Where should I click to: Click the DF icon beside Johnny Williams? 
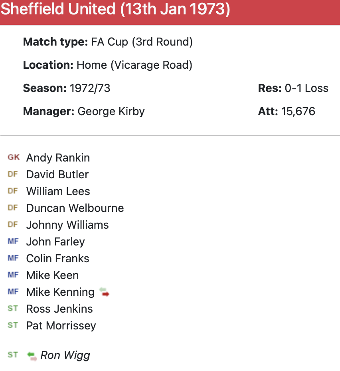pos(13,225)
